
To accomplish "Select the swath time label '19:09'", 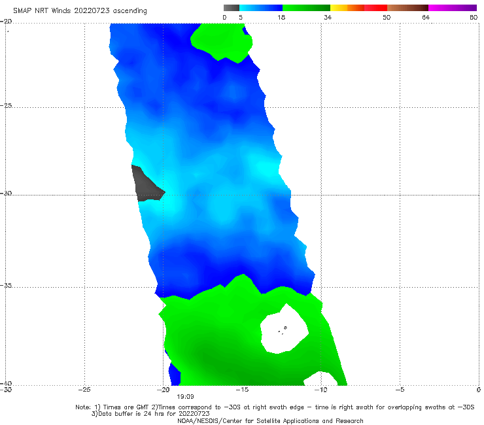I will (185, 397).
